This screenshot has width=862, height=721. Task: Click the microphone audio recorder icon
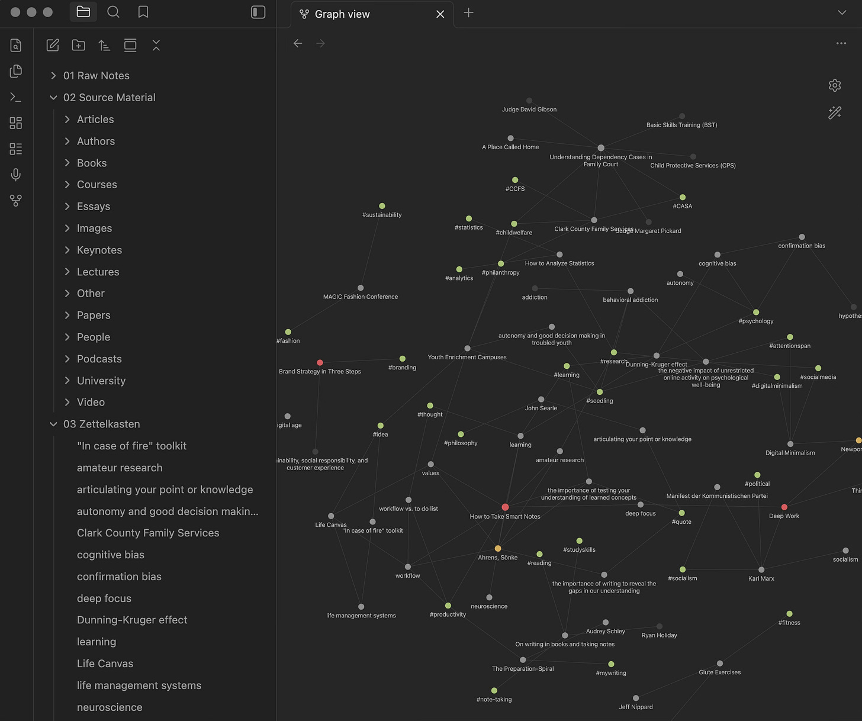16,174
